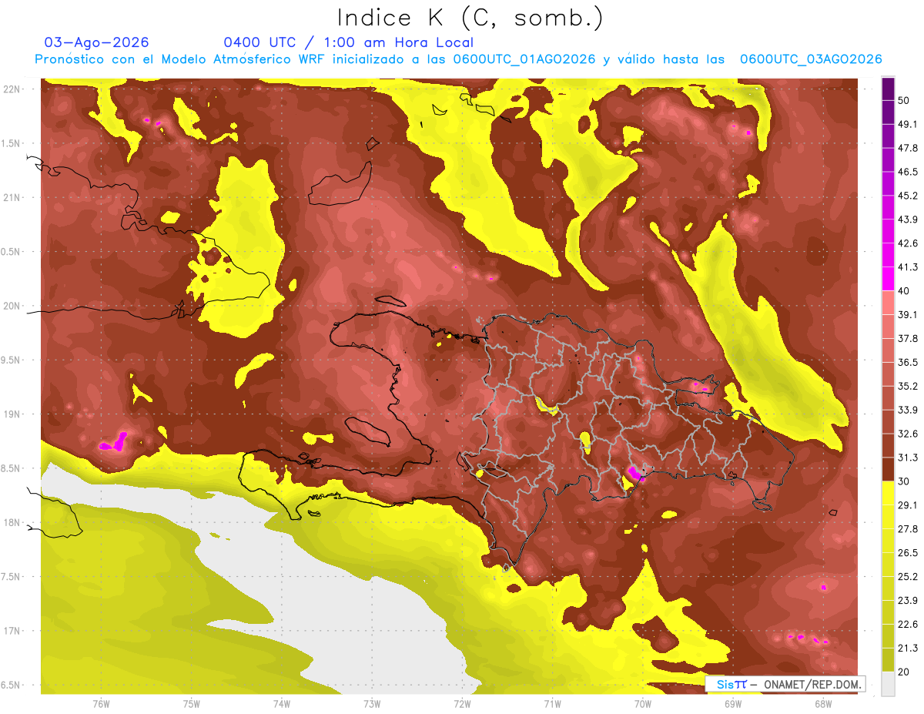Click the colorbar value "40"

pyautogui.click(x=904, y=290)
